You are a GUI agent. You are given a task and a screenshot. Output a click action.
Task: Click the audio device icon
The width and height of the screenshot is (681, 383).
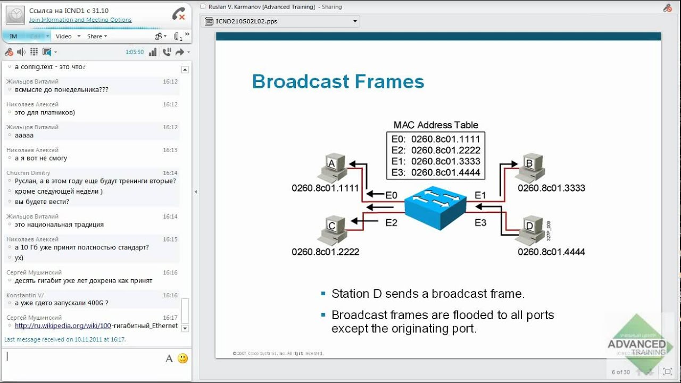[47, 52]
